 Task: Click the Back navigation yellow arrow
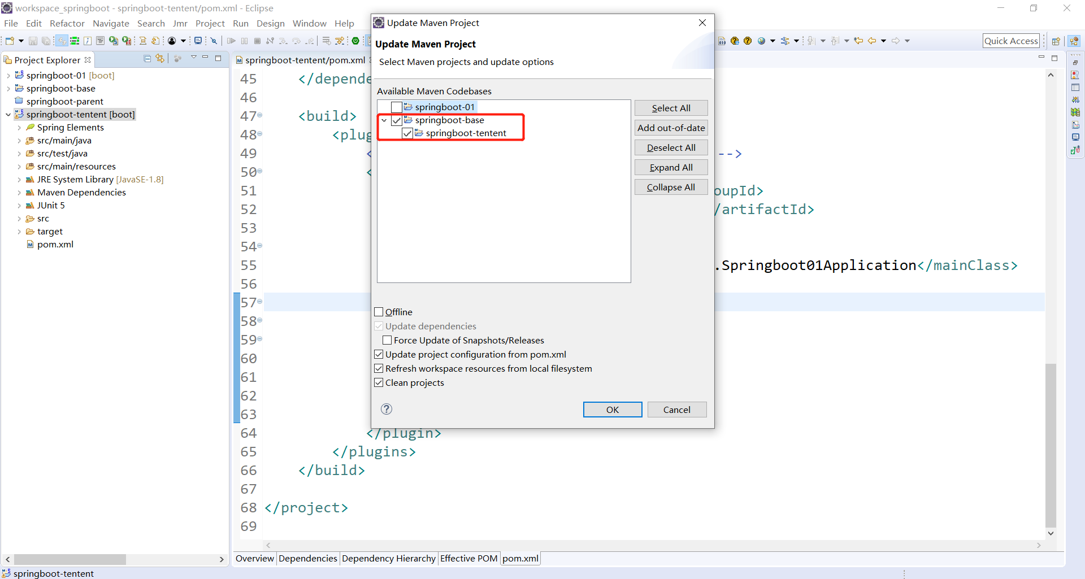[872, 41]
